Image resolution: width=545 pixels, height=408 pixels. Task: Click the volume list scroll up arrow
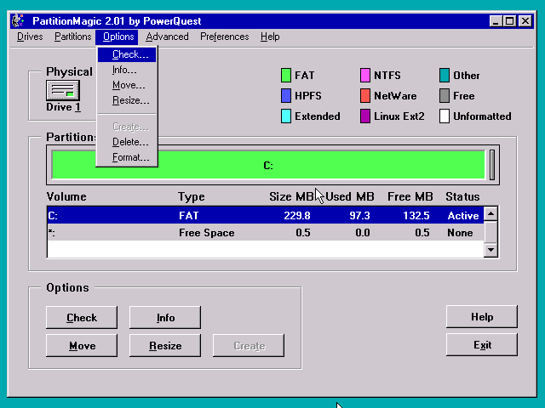coord(490,213)
